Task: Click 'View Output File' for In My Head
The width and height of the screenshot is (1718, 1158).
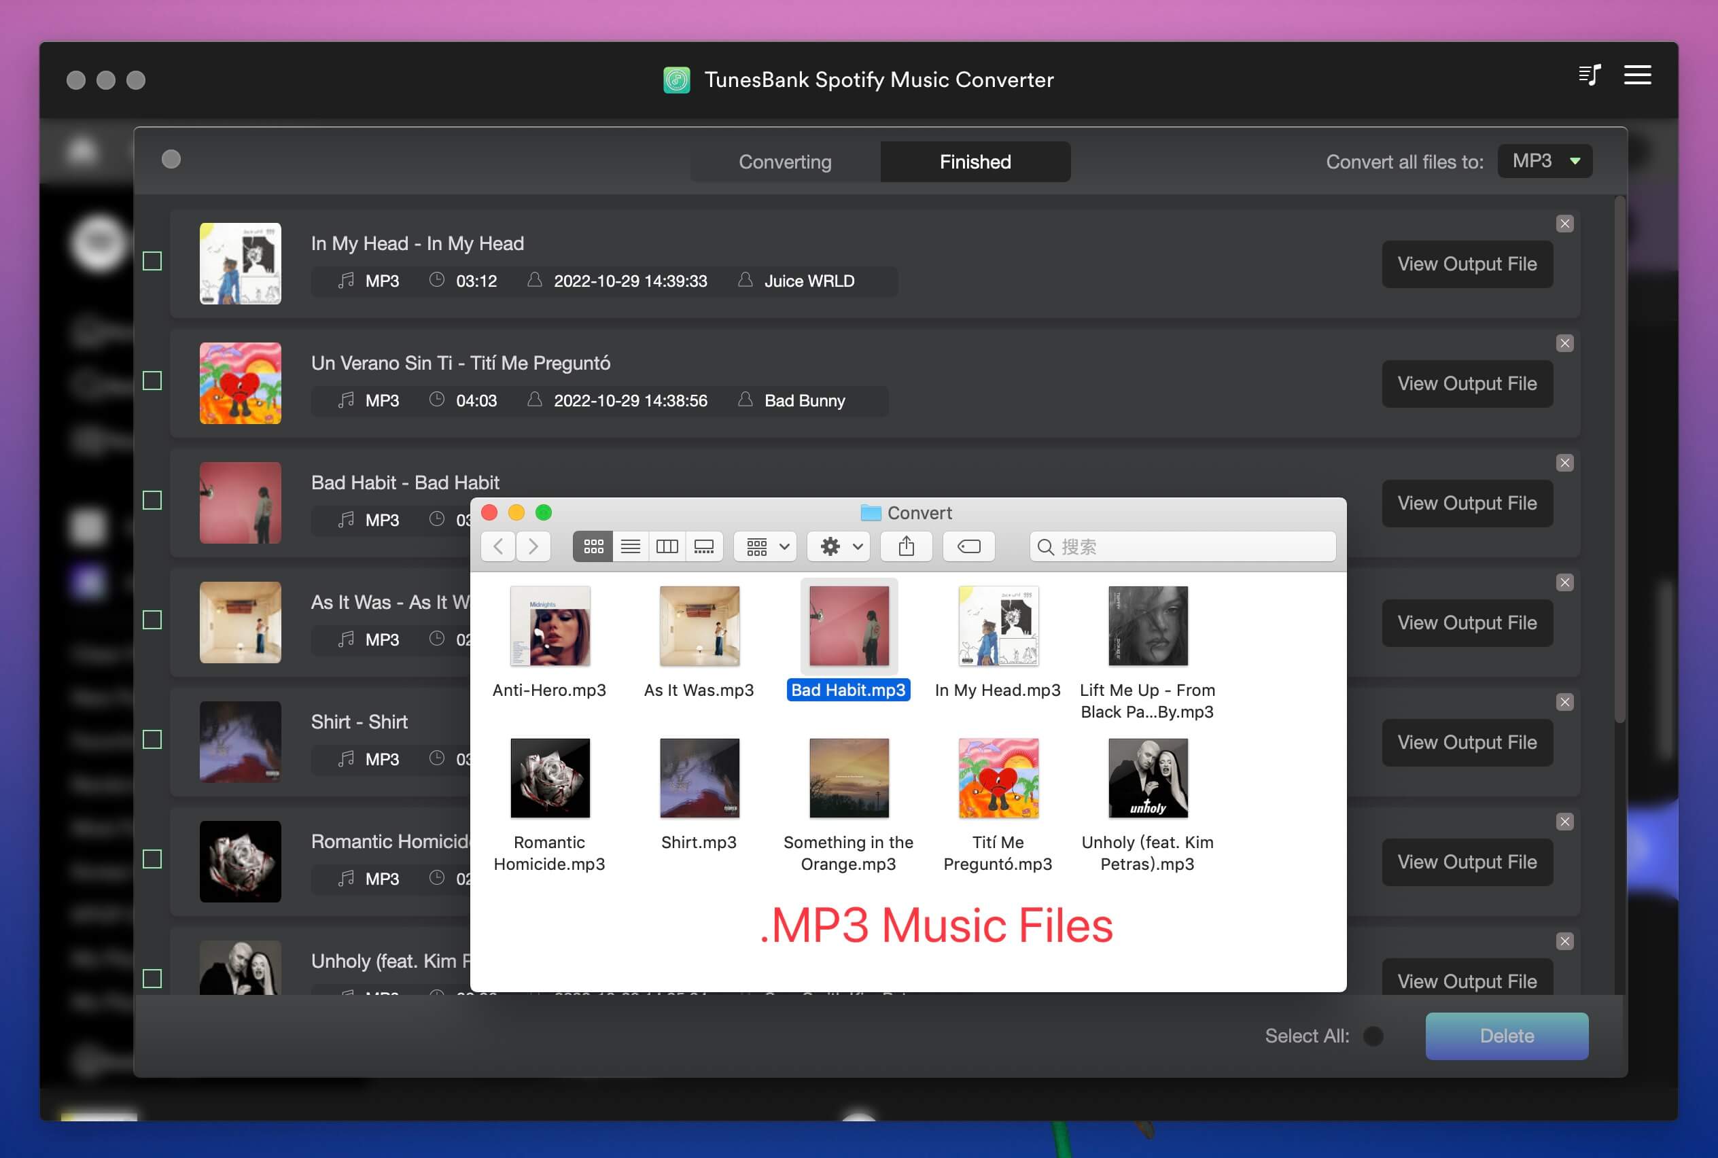Action: [x=1469, y=264]
